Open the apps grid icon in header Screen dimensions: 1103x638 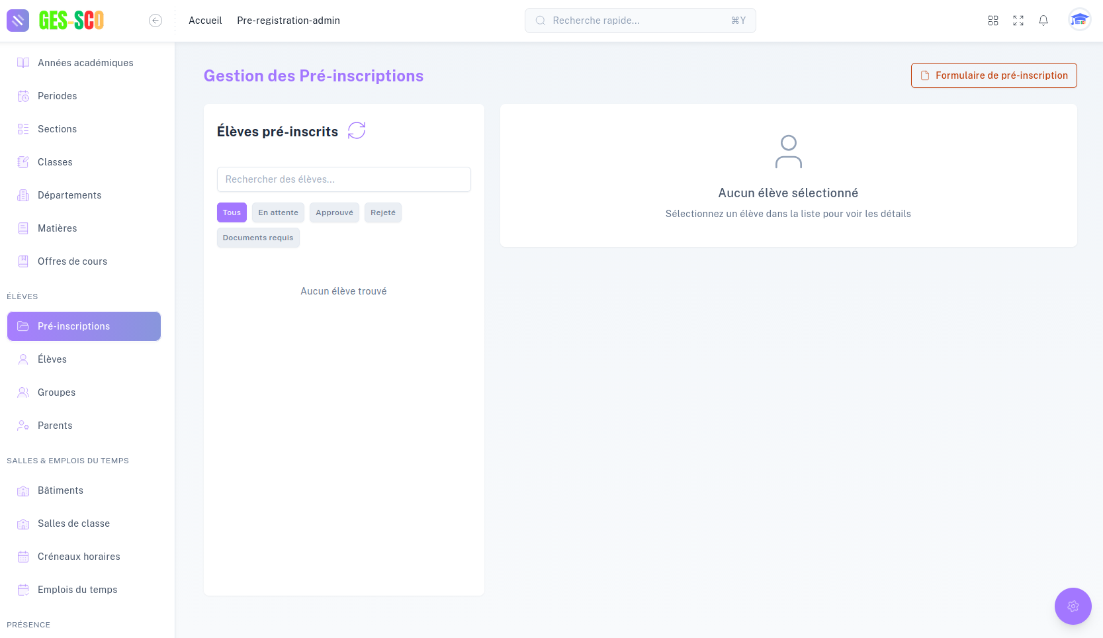[993, 21]
